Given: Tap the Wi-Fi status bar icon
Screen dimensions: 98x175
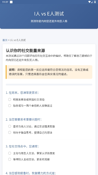Looking at the screenshot, I should pyautogui.click(x=89, y=2).
